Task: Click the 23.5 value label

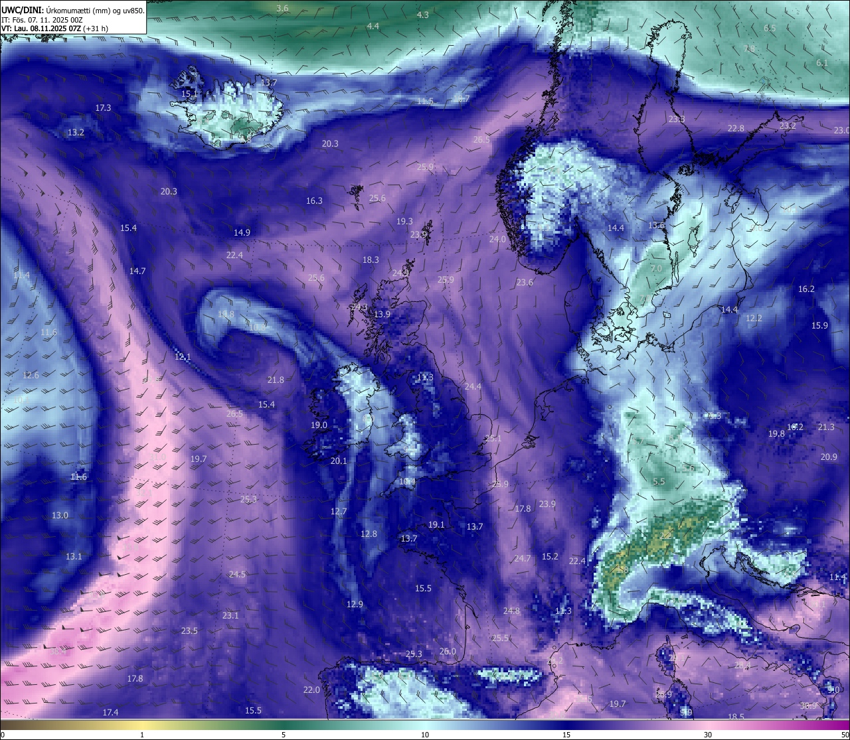Action: pyautogui.click(x=189, y=631)
